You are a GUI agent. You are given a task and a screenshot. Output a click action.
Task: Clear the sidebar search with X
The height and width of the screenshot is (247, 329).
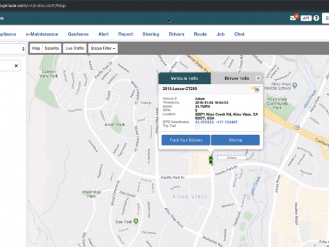tap(16, 66)
